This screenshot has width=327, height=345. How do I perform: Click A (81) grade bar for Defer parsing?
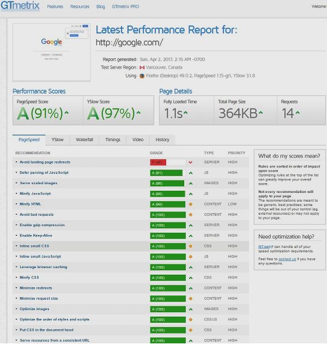[x=166, y=173]
